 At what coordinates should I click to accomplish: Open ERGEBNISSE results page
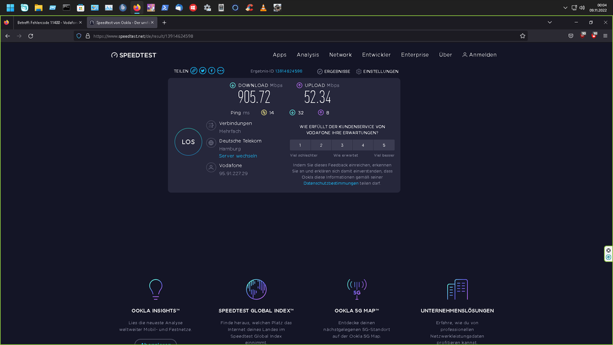(x=333, y=72)
